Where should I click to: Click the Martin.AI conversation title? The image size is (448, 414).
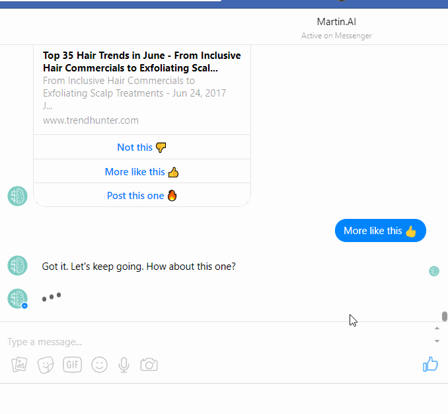(x=336, y=22)
